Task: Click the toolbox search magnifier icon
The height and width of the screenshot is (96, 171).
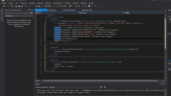Action: coord(31,13)
